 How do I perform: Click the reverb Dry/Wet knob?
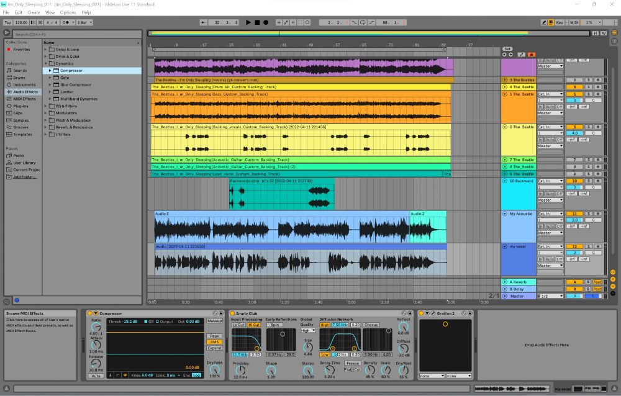[403, 371]
